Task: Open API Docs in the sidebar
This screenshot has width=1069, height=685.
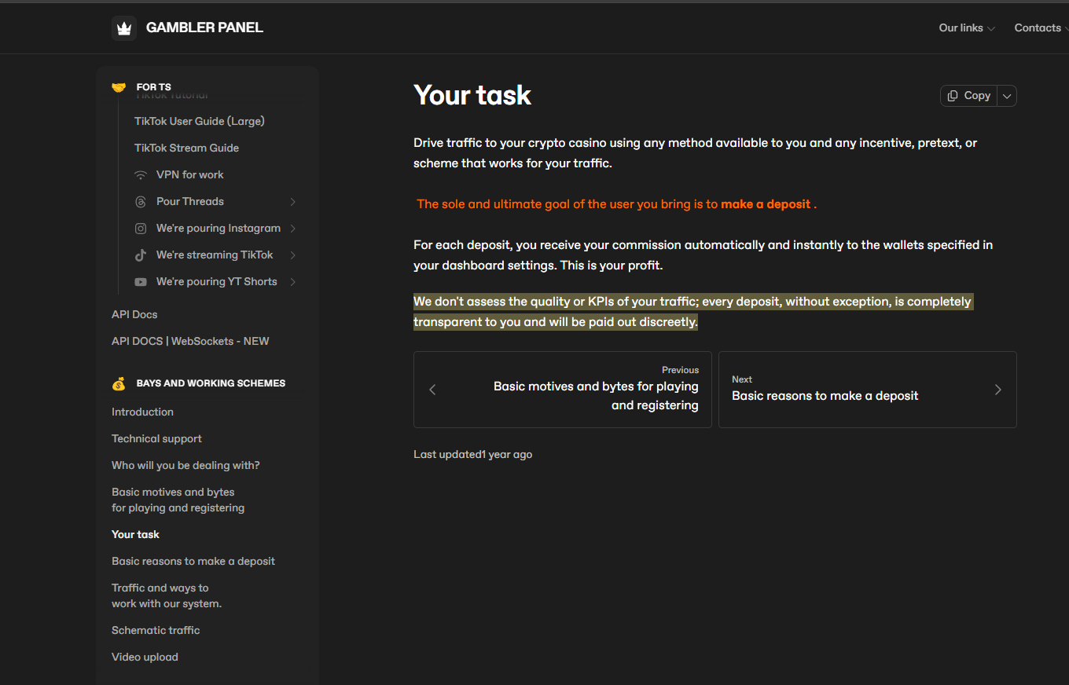Action: tap(134, 314)
